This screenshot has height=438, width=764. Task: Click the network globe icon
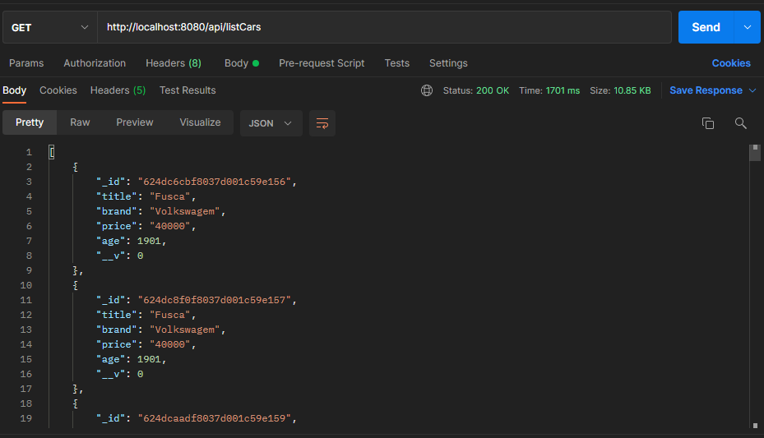[427, 90]
